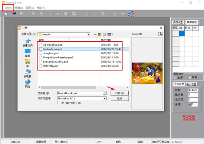The height and width of the screenshot is (144, 204).
Task: Open the 文件(F) menu
Action: (8, 8)
